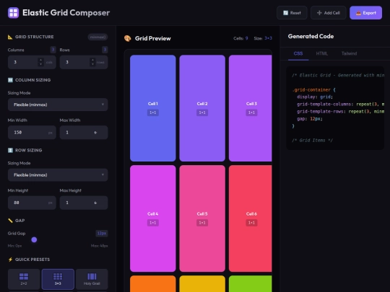Open the Column Sizing Mode dropdown
This screenshot has width=390, height=292.
pyautogui.click(x=58, y=105)
